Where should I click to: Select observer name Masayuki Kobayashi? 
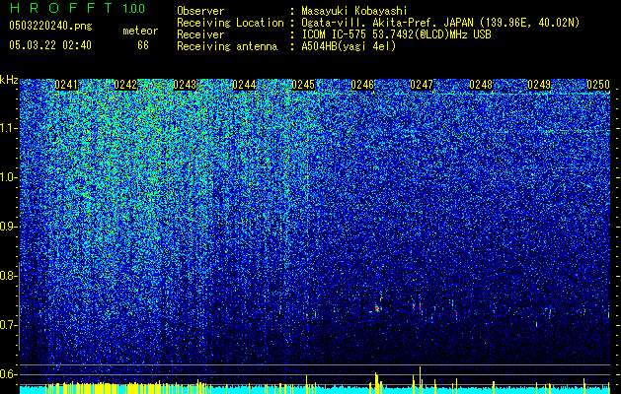354,11
